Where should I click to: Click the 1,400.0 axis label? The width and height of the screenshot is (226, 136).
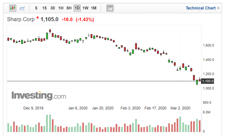click(208, 60)
